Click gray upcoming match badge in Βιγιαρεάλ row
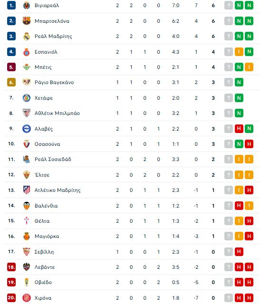Image resolution: width=260 pixels, height=304 pixels. (229, 5)
